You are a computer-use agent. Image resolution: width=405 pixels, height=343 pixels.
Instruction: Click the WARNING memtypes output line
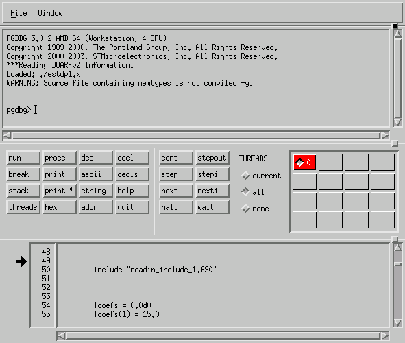(x=130, y=83)
